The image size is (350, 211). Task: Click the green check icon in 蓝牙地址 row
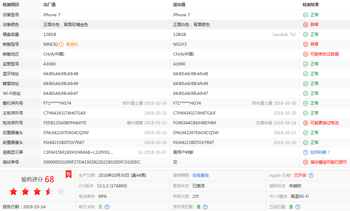click(x=306, y=74)
